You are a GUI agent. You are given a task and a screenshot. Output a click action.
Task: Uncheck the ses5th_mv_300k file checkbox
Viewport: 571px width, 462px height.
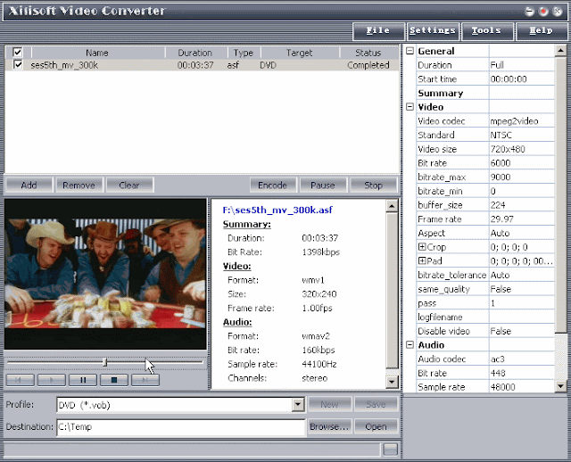(x=17, y=65)
